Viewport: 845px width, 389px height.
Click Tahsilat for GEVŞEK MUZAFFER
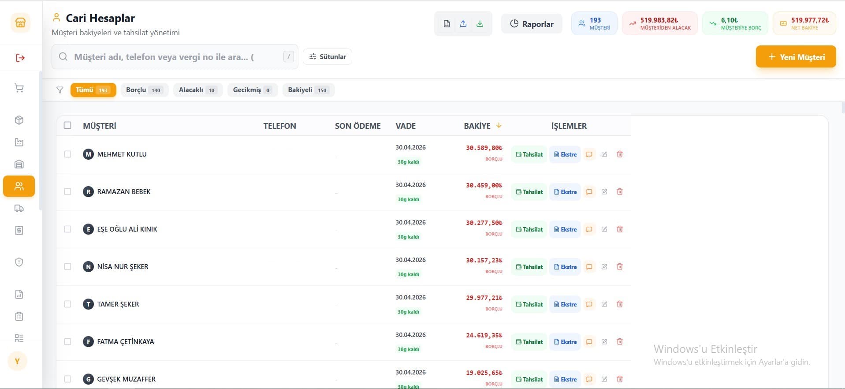529,379
